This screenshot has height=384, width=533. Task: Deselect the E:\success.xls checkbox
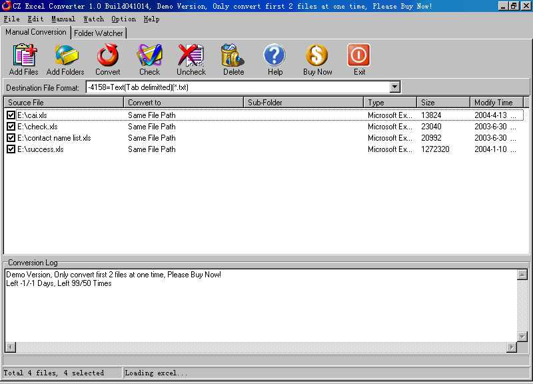coord(11,149)
